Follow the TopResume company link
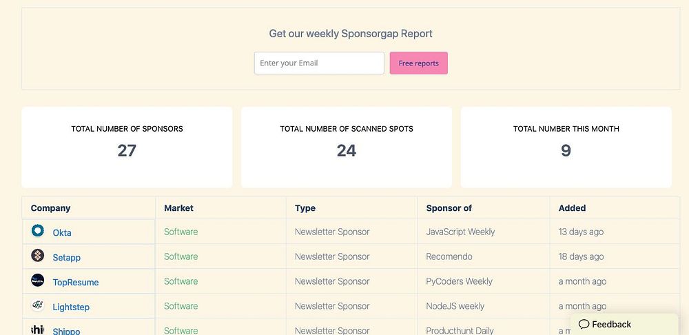Viewport: 689px width, 335px height. click(76, 283)
